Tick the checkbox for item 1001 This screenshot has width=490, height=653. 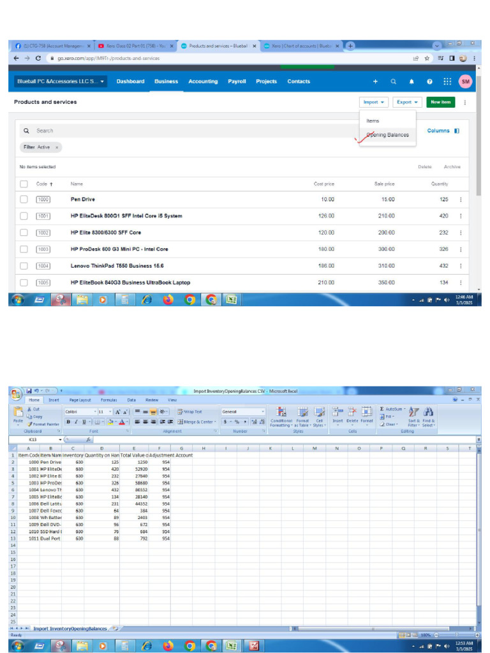[x=24, y=216]
